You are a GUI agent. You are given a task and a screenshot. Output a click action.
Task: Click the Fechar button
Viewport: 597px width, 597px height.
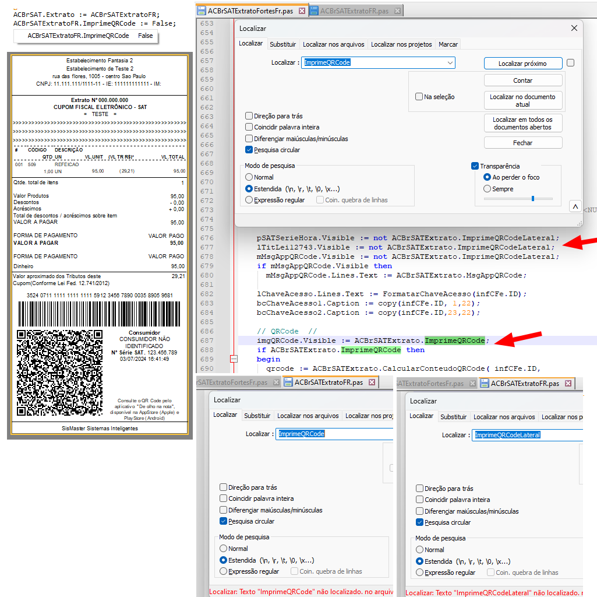[523, 143]
